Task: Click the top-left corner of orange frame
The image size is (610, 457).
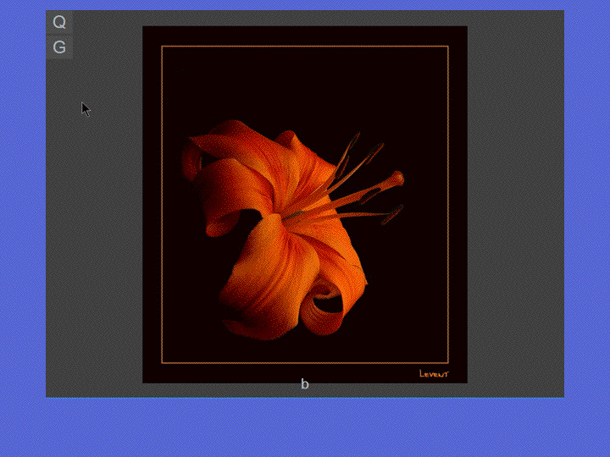Action: point(163,47)
